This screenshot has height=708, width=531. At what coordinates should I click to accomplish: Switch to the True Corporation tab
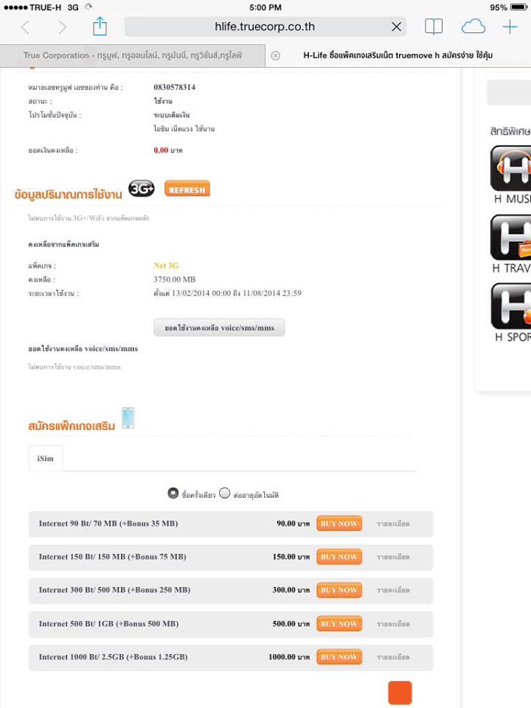coord(133,55)
